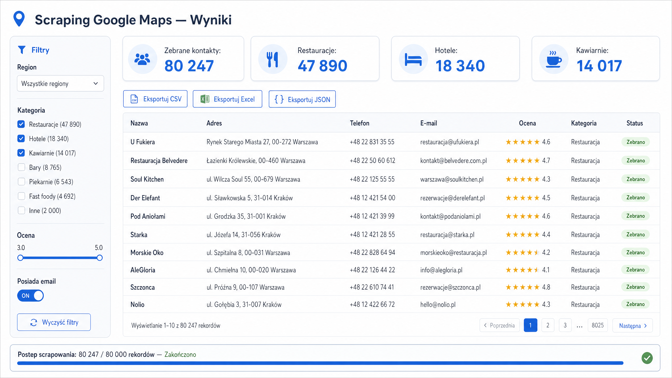This screenshot has height=378, width=672.
Task: Click the star rating for Szczonca
Action: click(522, 287)
